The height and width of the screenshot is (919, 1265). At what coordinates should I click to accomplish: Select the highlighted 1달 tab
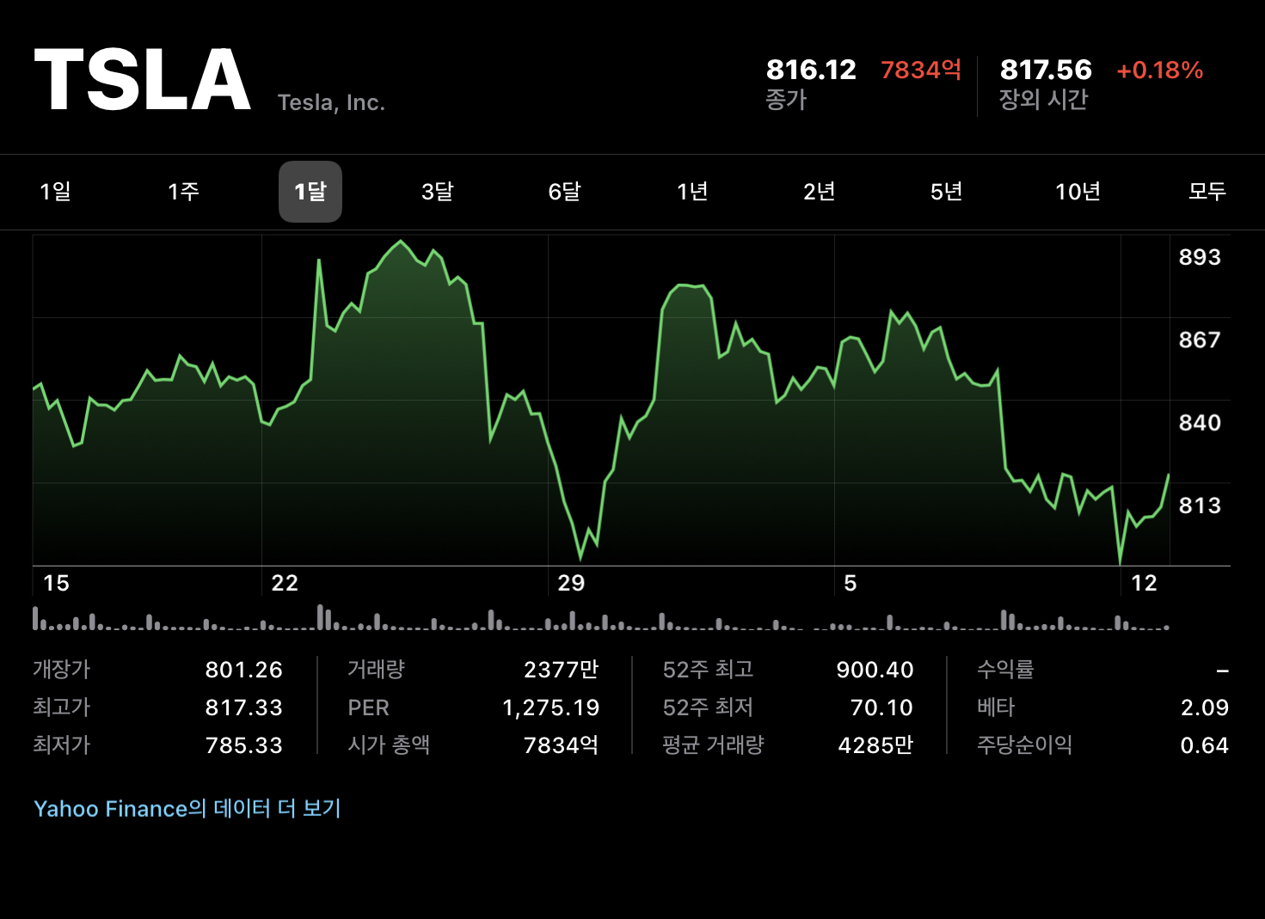coord(310,191)
